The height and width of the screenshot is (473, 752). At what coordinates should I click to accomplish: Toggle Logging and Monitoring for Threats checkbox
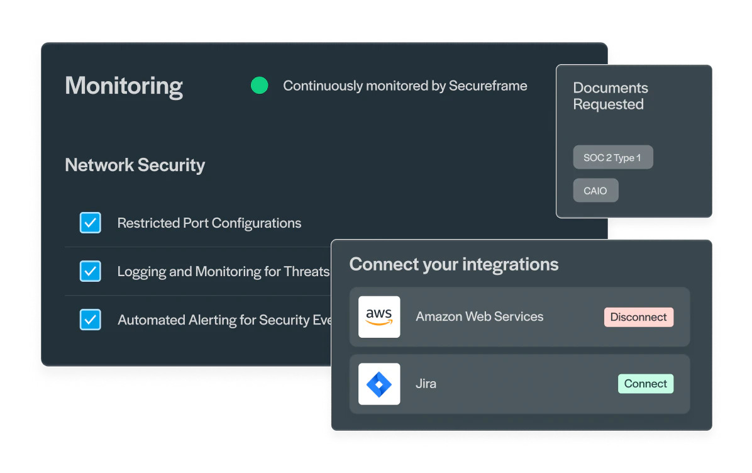point(90,271)
